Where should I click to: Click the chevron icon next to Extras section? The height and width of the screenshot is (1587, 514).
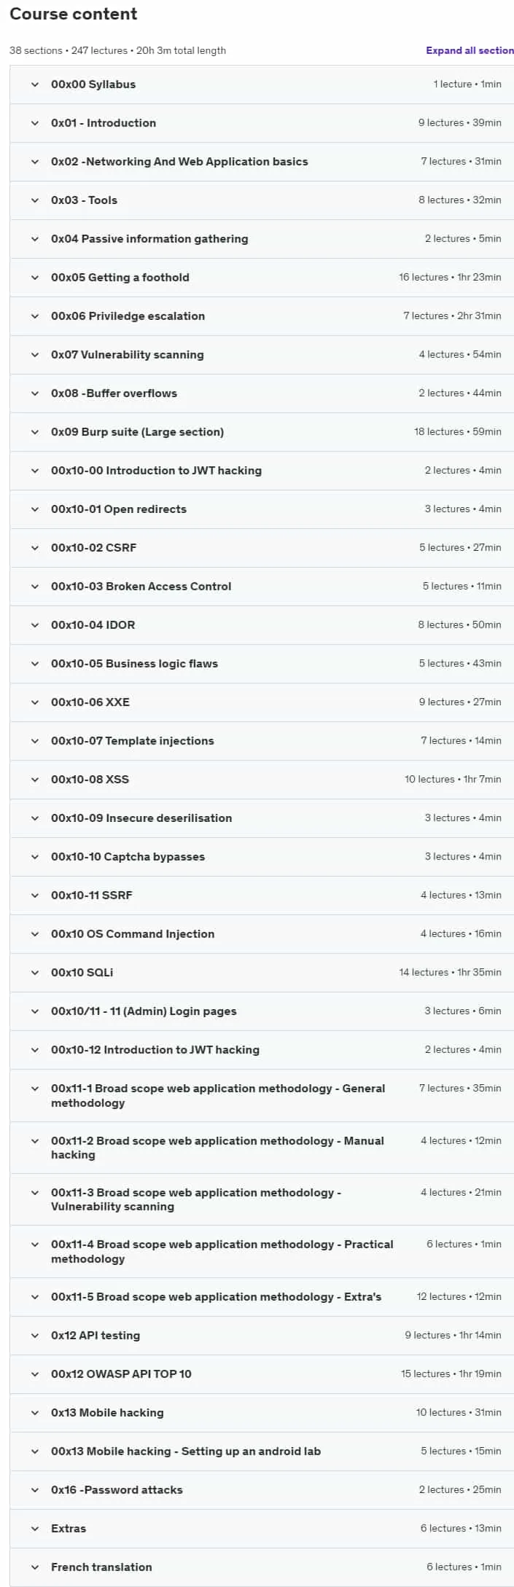pos(34,1529)
